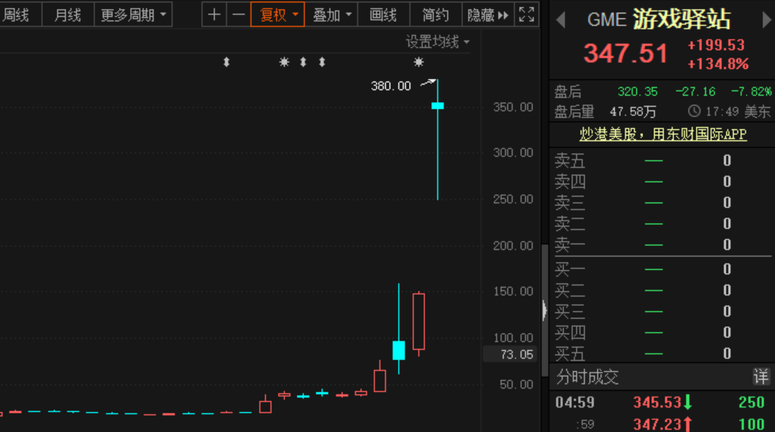Viewport: 775px width, 432px height.
Task: Click the last star event marker
Action: pyautogui.click(x=419, y=62)
